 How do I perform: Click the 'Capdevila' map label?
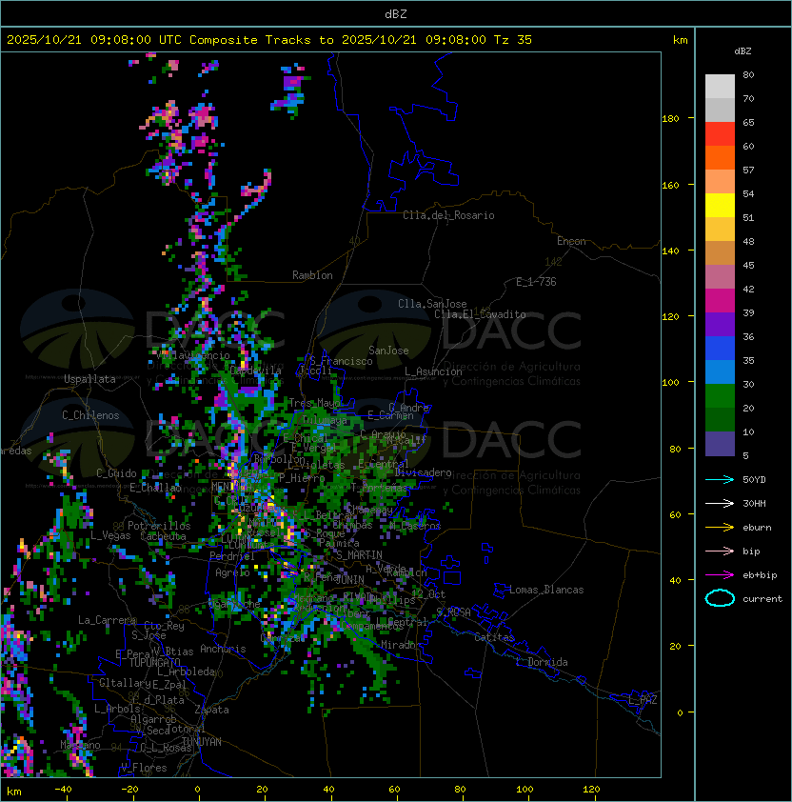[255, 371]
